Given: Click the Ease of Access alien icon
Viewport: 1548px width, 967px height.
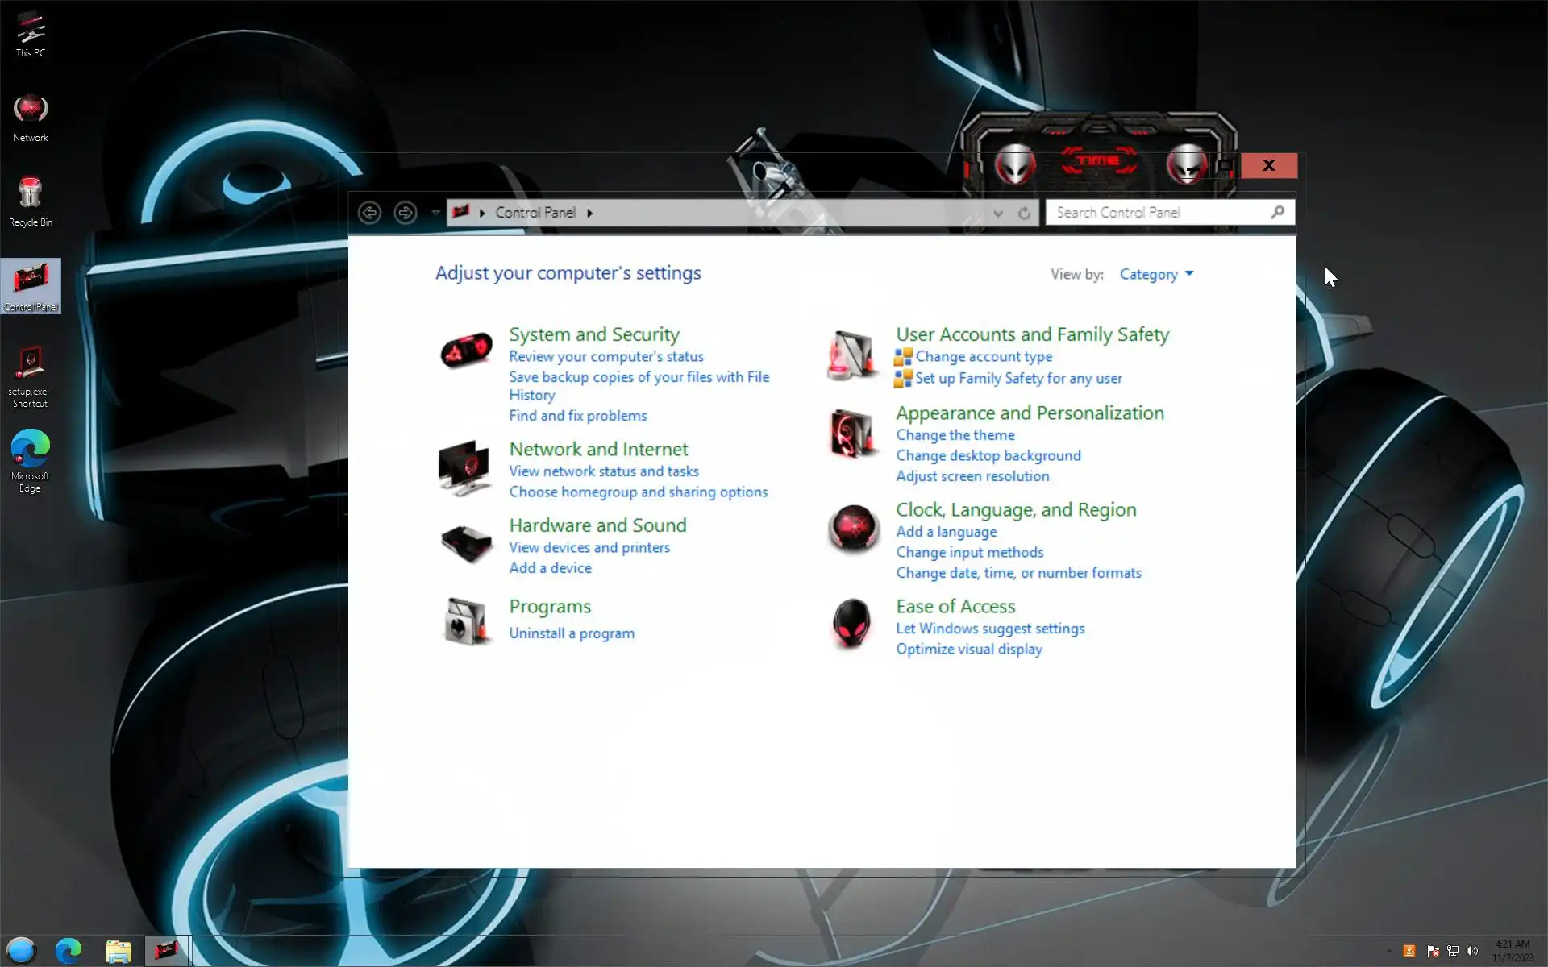Looking at the screenshot, I should click(852, 623).
